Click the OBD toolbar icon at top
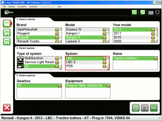The height and width of the screenshot is (121, 162). point(134,12)
